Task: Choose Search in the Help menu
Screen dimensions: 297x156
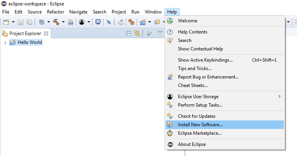Action: click(x=224, y=40)
